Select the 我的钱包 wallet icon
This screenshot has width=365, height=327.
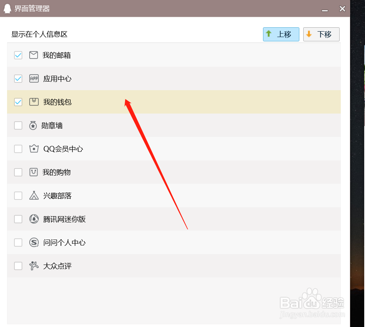(33, 102)
